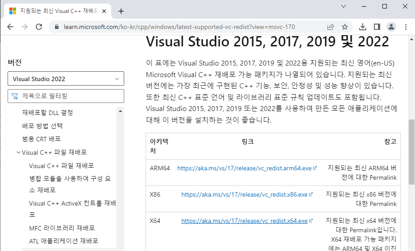The width and height of the screenshot is (415, 251).
Task: Download vc_redist.x64.exe link
Action: 244,221
